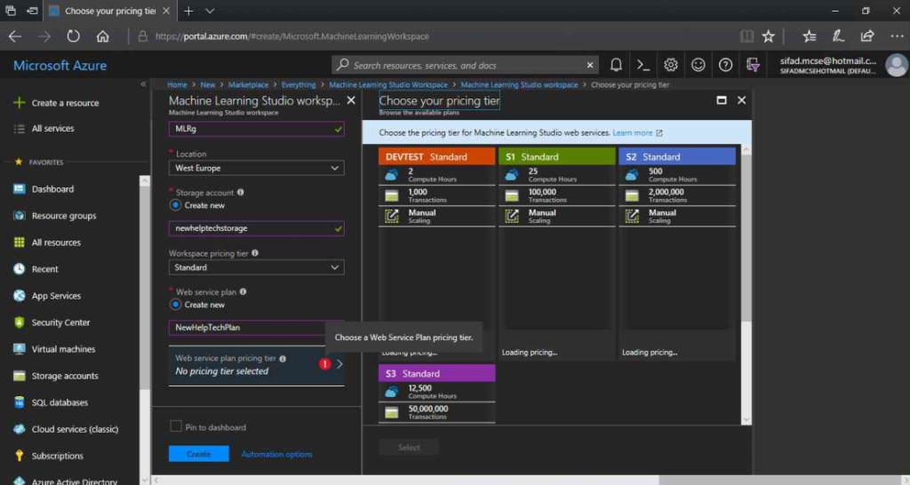Open a new browser tab

click(188, 11)
